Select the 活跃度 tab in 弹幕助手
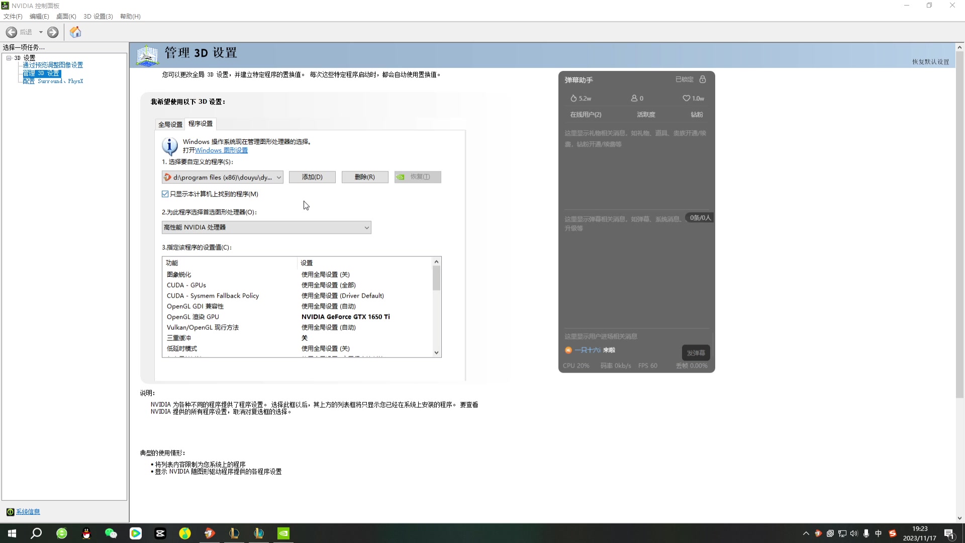This screenshot has height=543, width=965. point(646,115)
